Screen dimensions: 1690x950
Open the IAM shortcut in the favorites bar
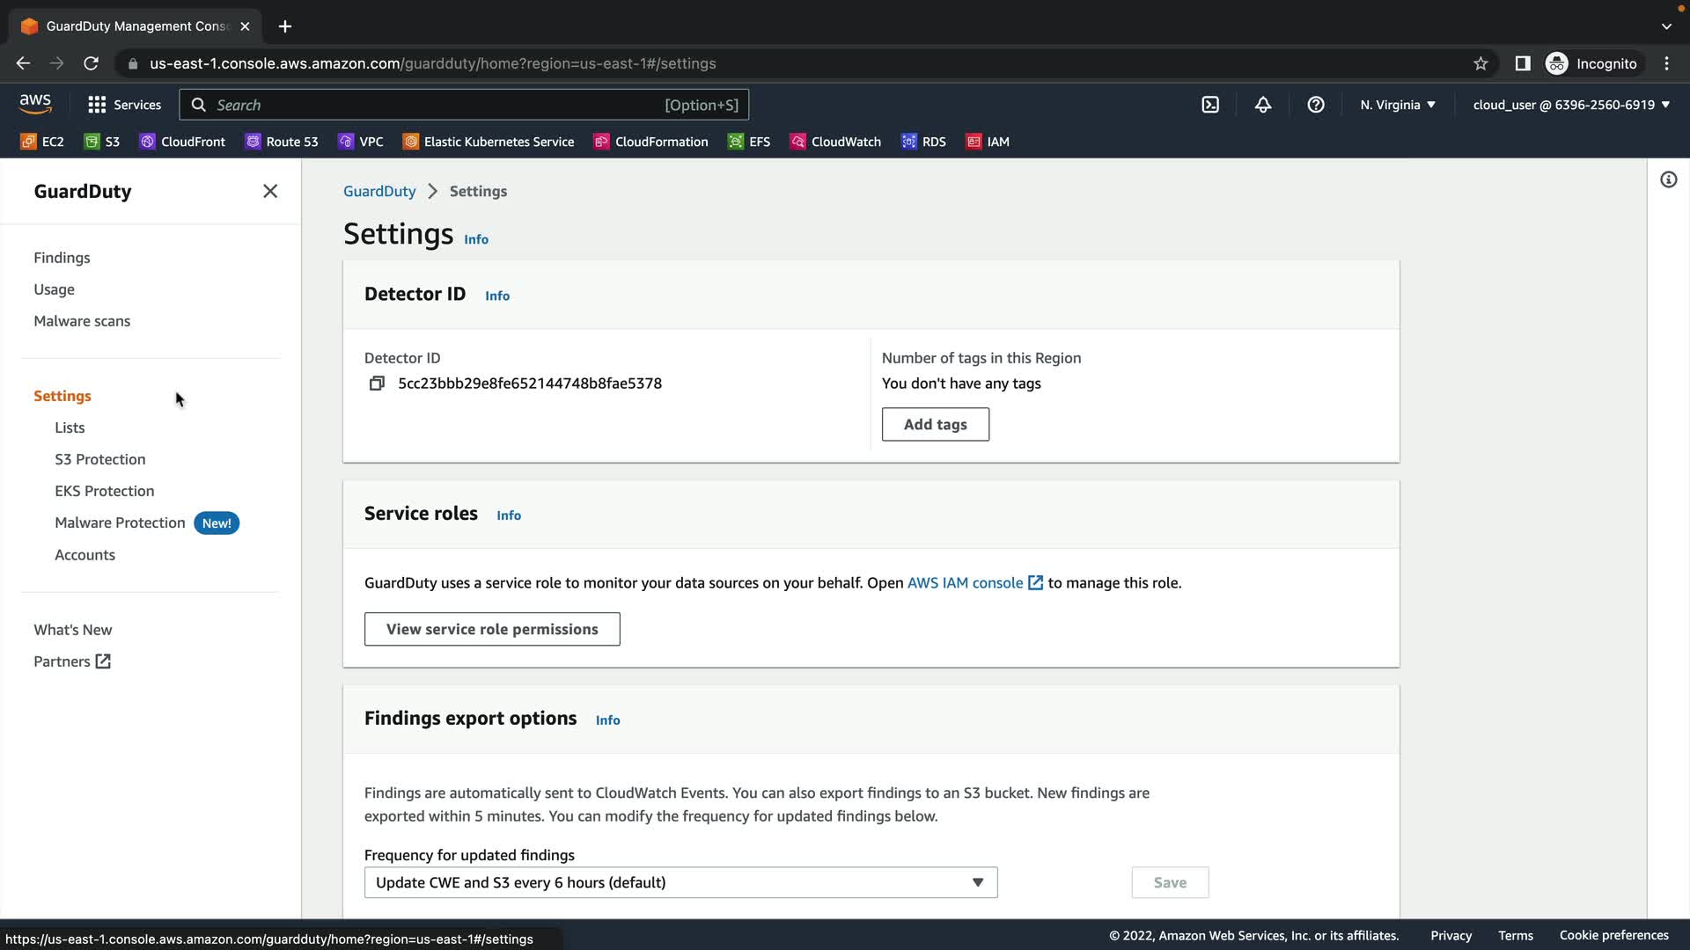pyautogui.click(x=988, y=142)
